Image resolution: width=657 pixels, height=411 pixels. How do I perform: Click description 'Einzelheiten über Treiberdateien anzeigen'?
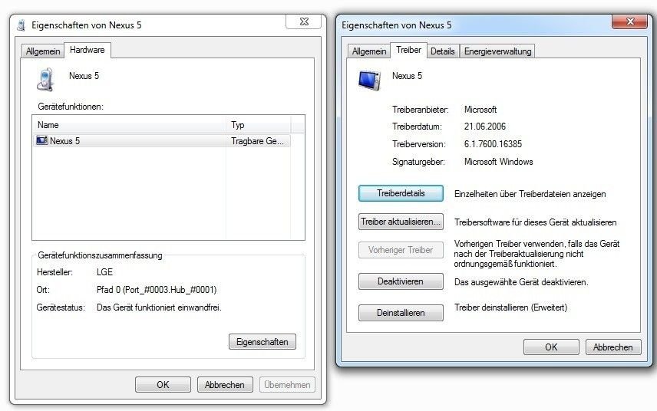point(530,194)
